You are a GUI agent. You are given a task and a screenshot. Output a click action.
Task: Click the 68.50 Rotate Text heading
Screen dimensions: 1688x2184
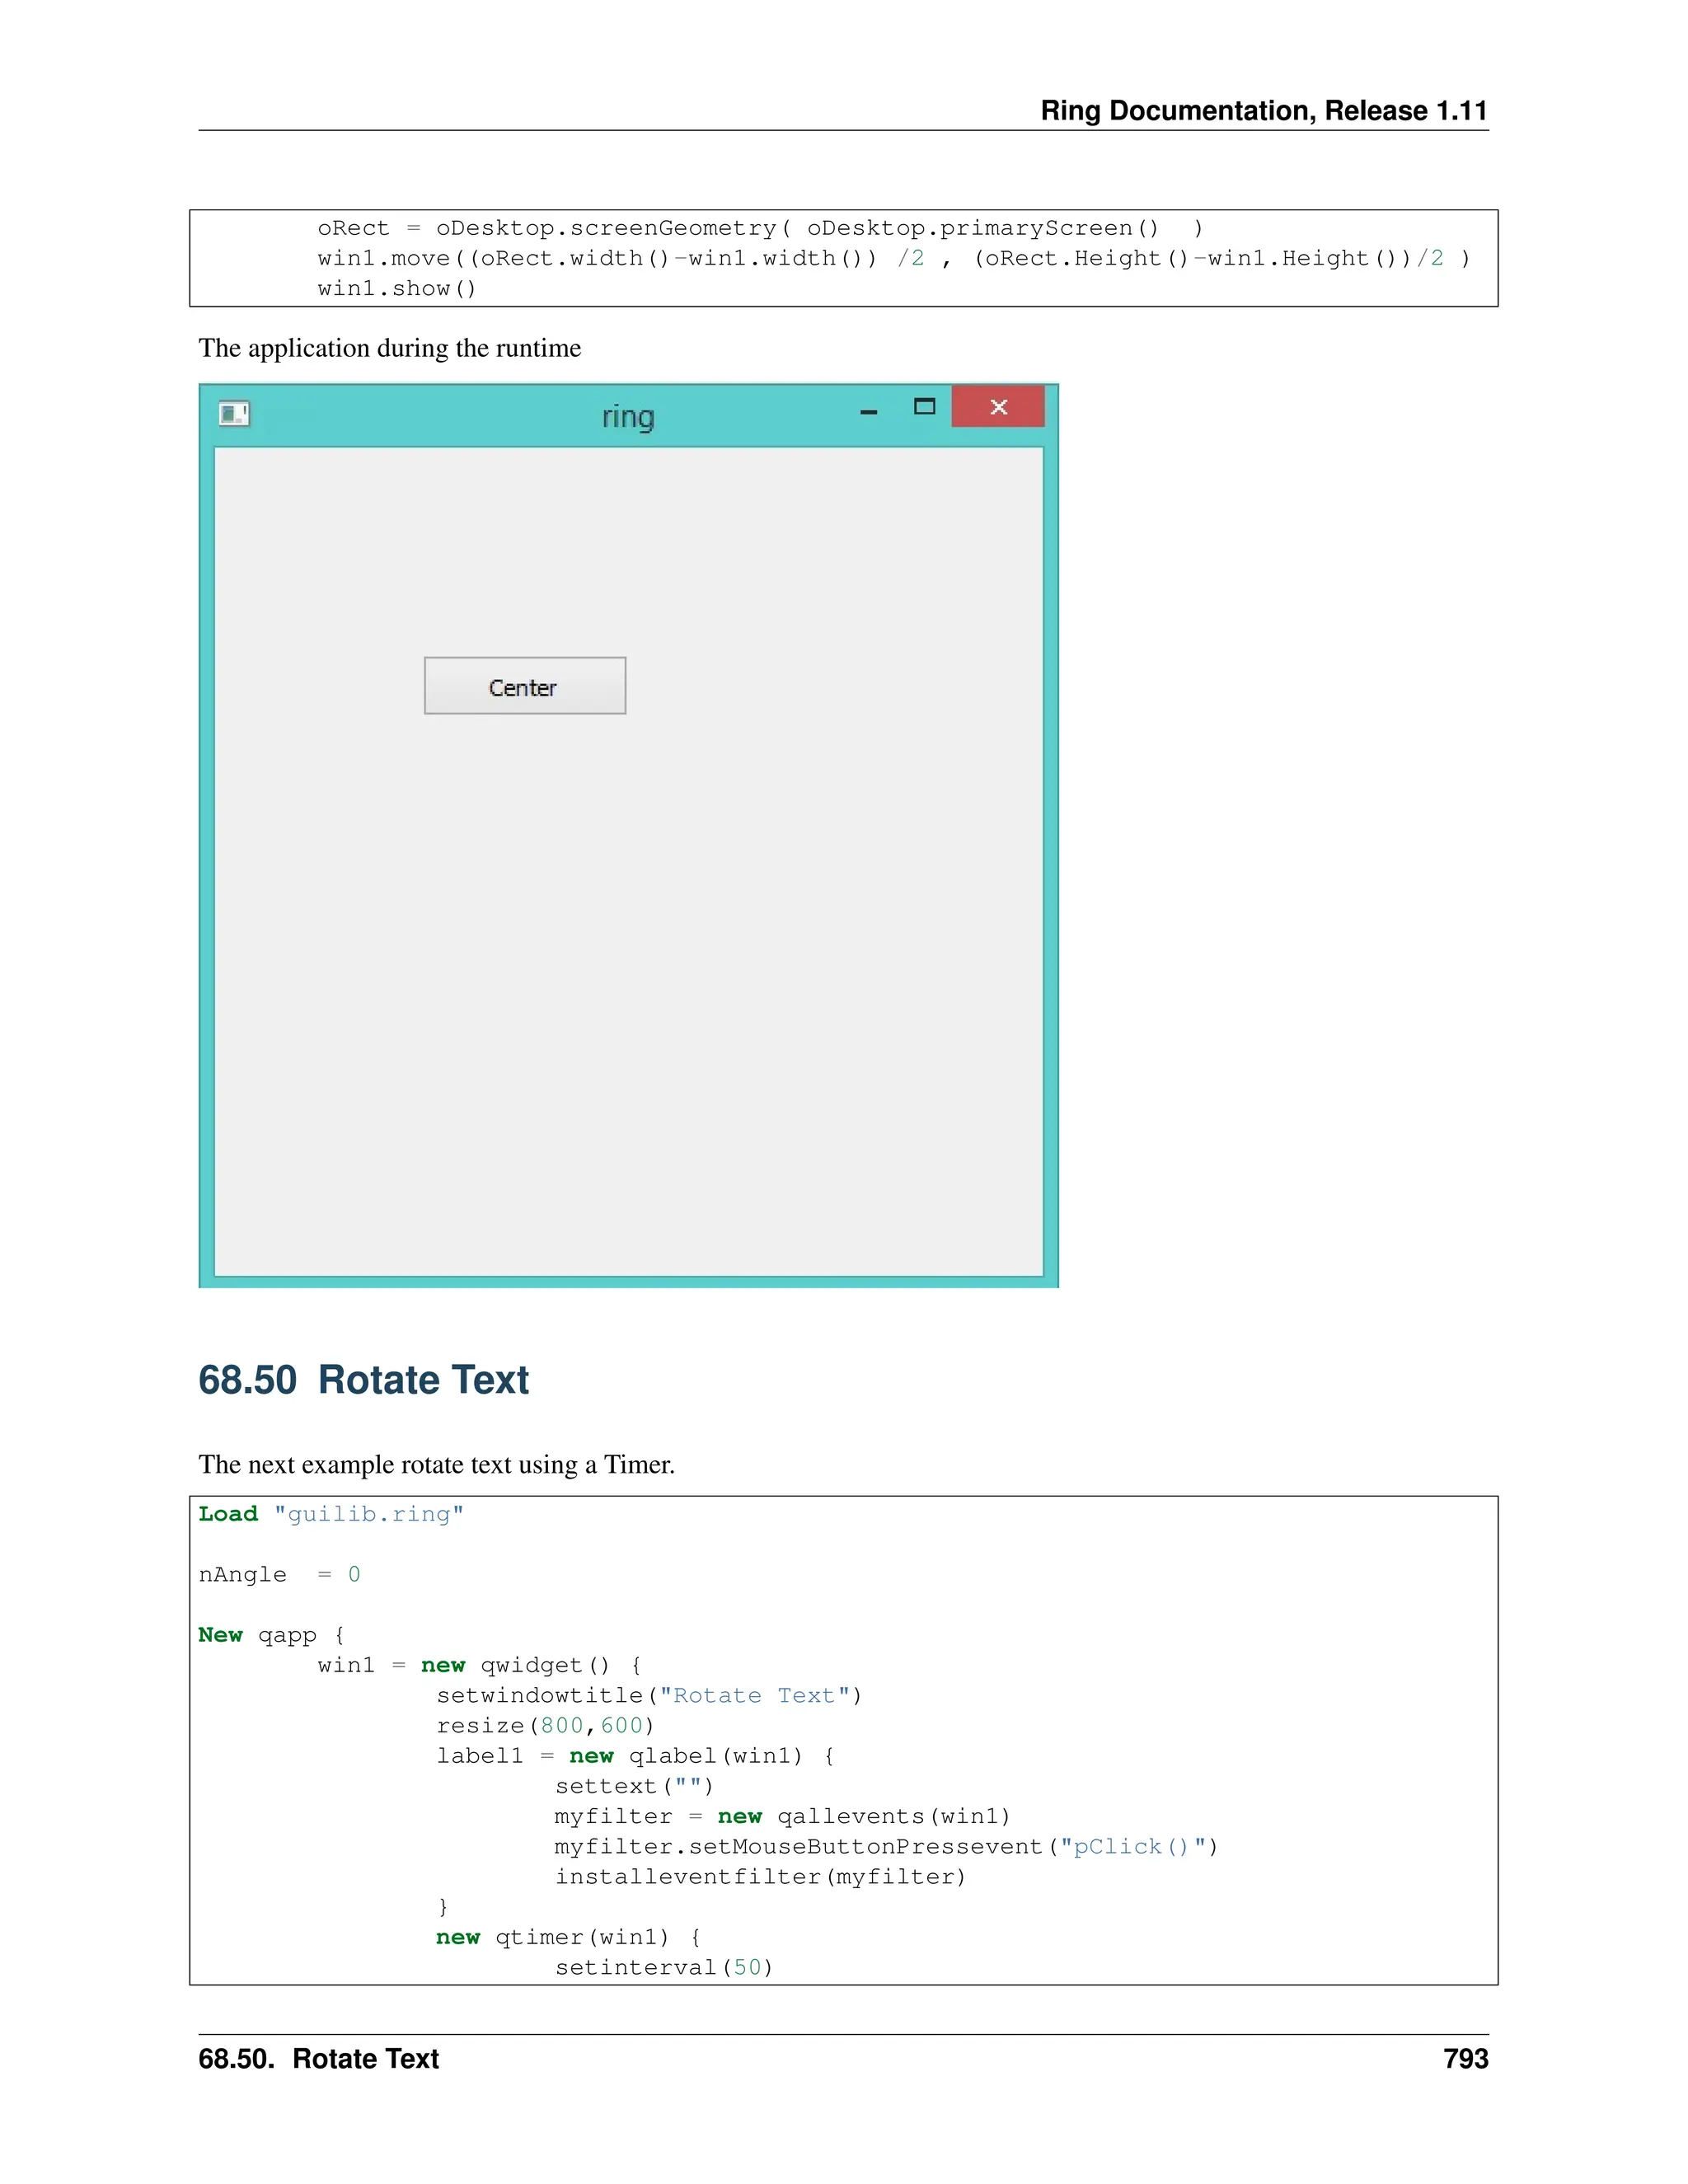[x=363, y=1380]
